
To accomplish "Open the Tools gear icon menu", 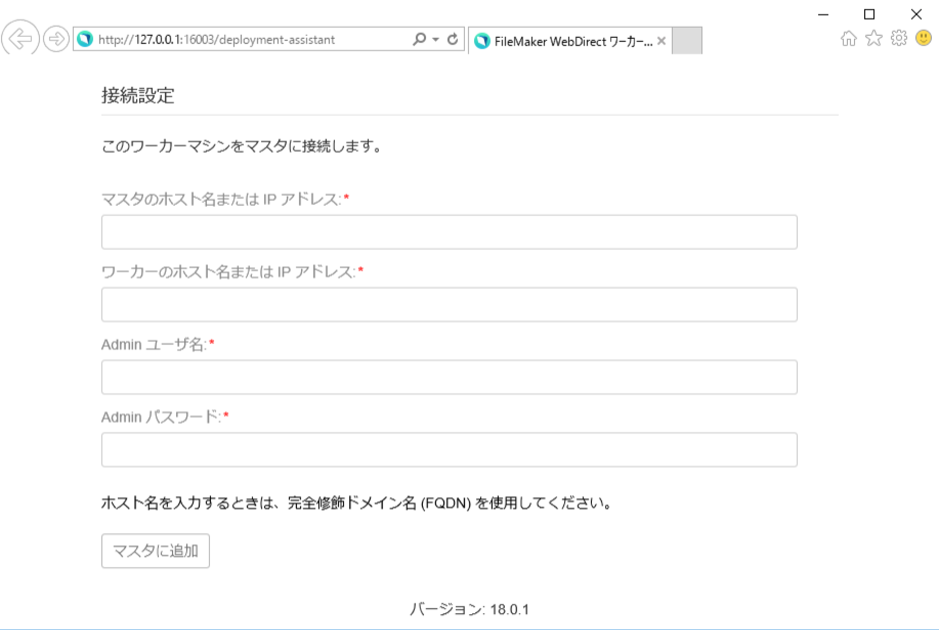I will (899, 38).
